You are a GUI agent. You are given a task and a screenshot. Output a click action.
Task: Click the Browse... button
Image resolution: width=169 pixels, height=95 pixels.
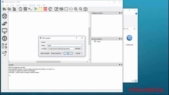[x=78, y=49]
